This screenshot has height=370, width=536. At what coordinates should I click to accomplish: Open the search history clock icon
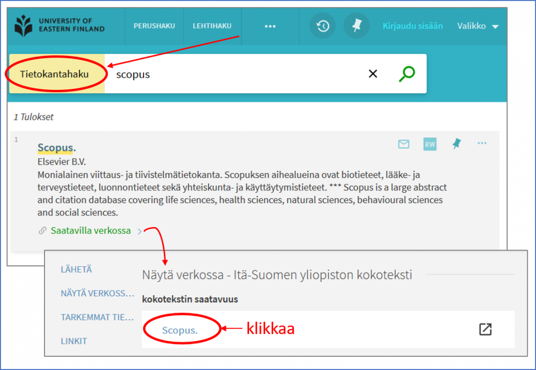coord(322,26)
